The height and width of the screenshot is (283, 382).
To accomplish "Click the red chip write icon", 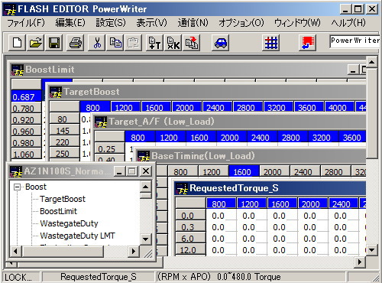I will tap(307, 43).
